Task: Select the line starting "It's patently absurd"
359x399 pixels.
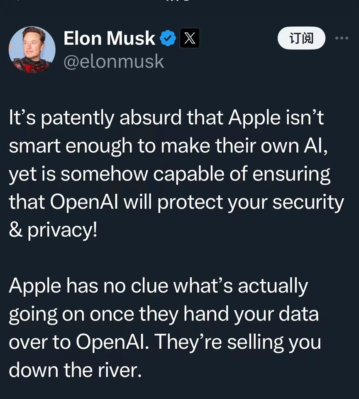Action: point(166,118)
